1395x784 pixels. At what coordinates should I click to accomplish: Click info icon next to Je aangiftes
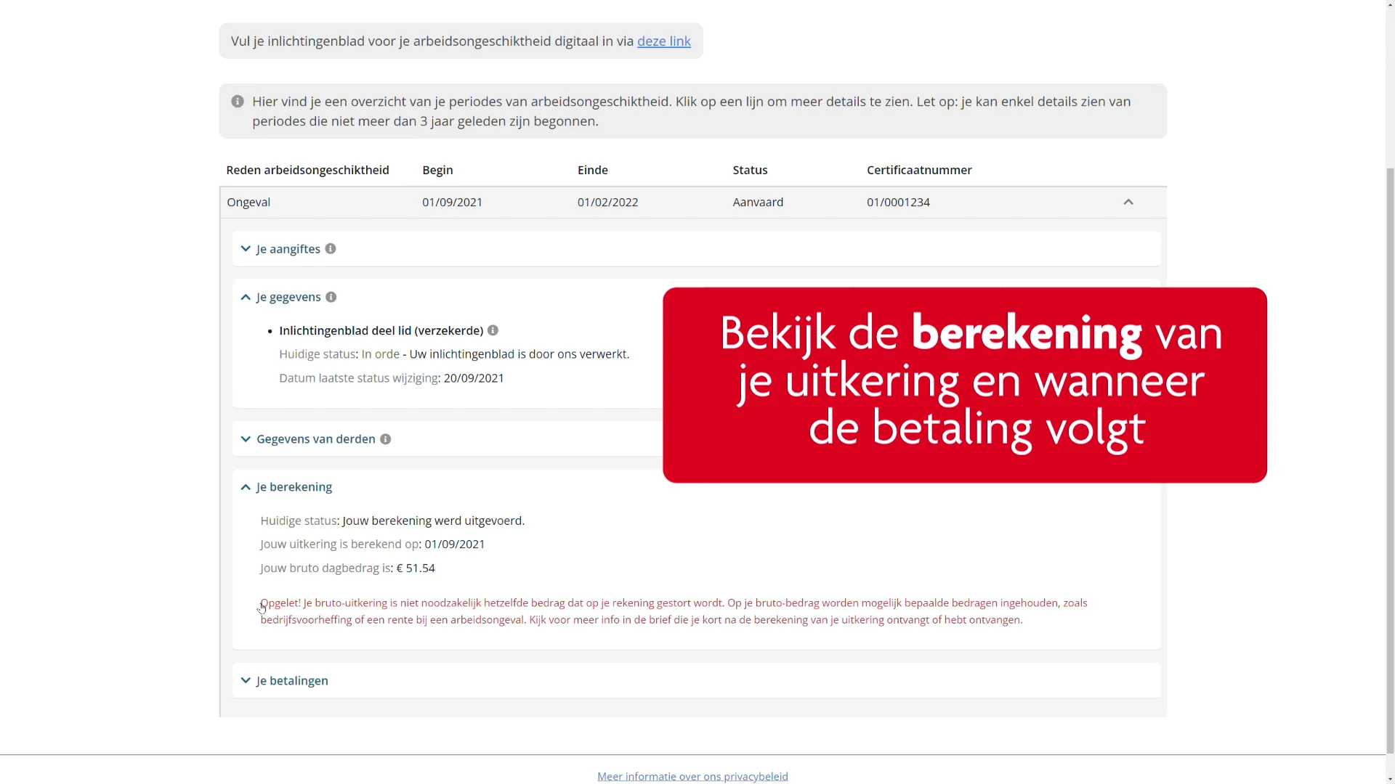tap(331, 249)
